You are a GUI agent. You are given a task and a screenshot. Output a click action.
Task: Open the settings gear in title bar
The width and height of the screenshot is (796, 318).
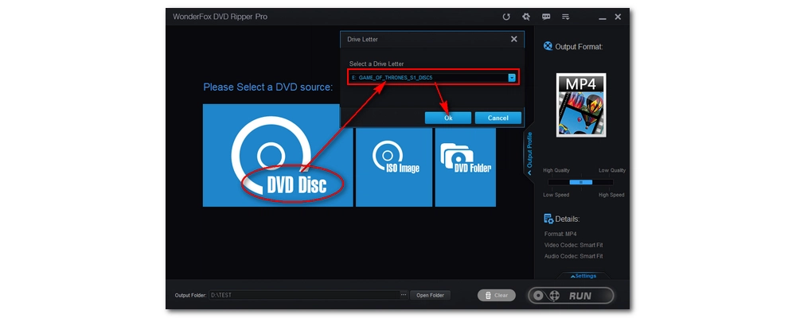(526, 17)
